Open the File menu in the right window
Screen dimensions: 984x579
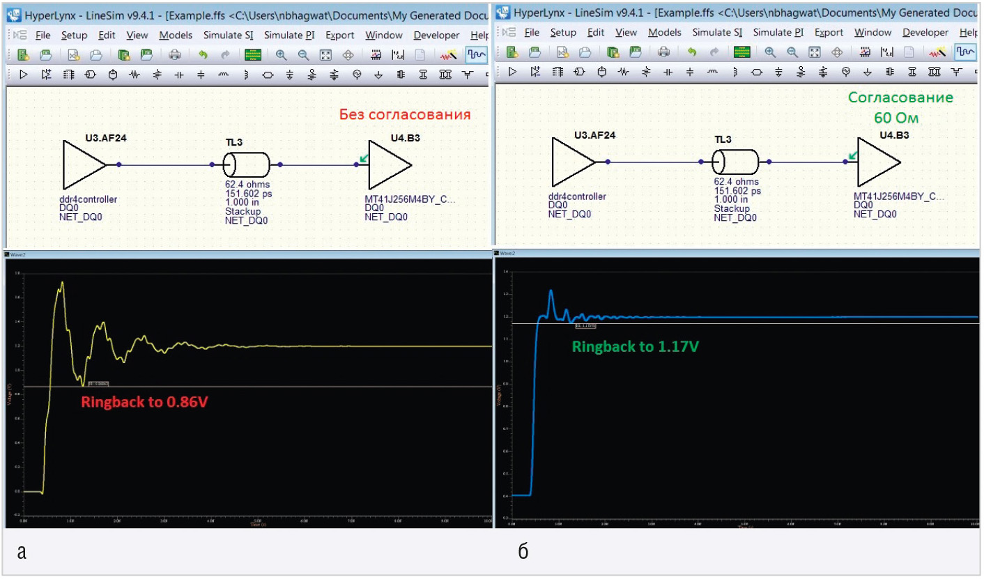click(532, 32)
